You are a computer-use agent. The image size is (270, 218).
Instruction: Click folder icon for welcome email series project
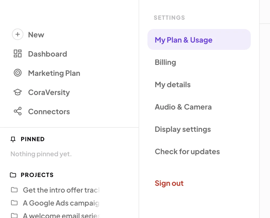pyautogui.click(x=14, y=215)
